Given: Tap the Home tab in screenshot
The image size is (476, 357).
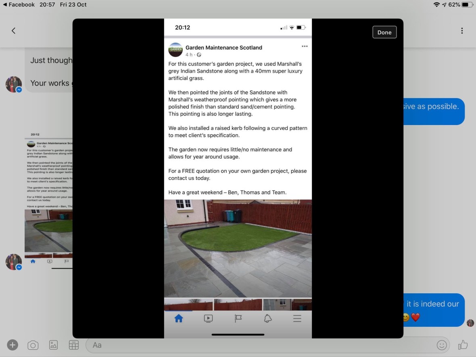Looking at the screenshot, I should click(x=178, y=319).
